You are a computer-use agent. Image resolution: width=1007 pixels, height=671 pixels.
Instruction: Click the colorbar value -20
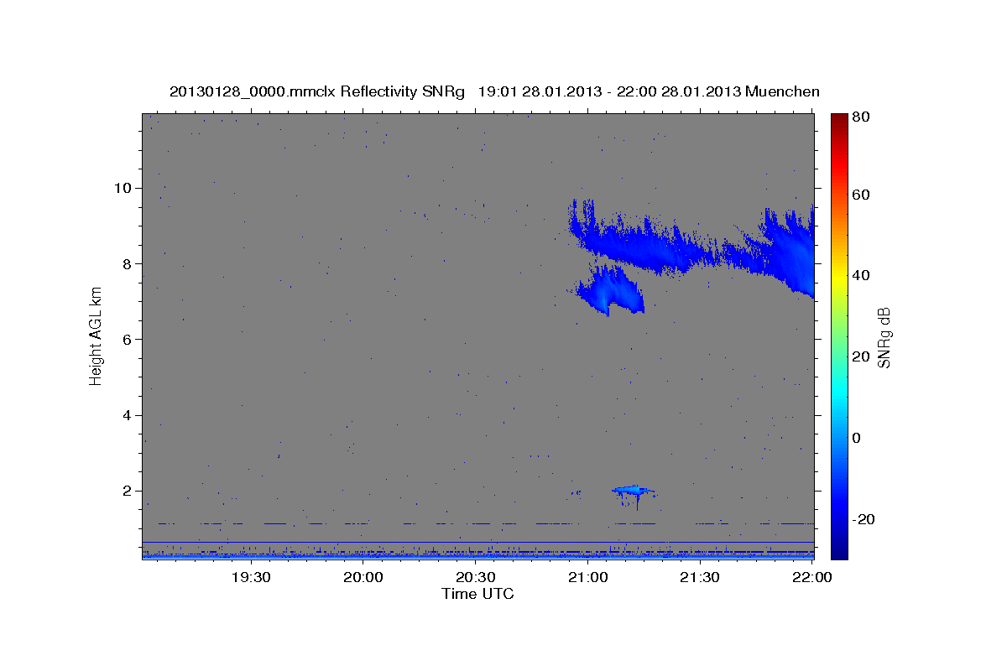(x=864, y=519)
